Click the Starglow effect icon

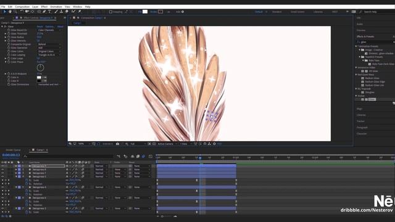pos(363,92)
